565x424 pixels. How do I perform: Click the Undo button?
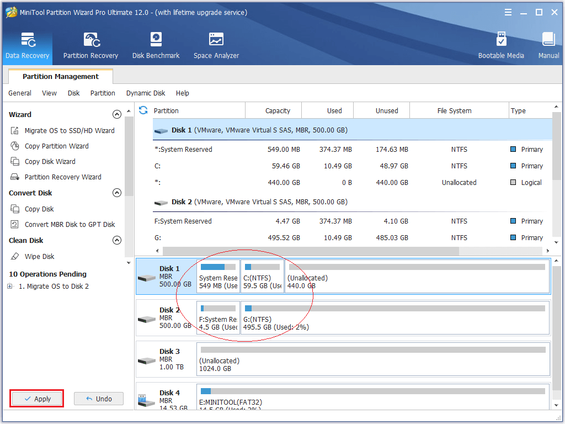click(x=99, y=399)
